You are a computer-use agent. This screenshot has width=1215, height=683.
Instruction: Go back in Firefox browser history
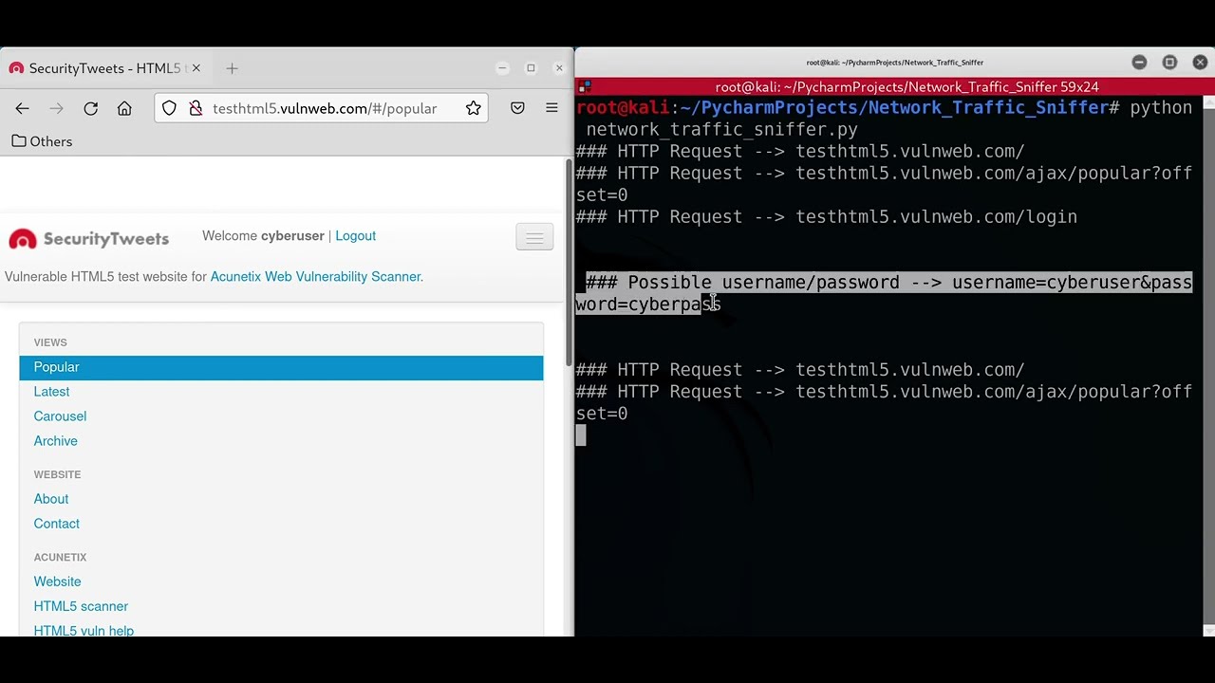(x=23, y=108)
